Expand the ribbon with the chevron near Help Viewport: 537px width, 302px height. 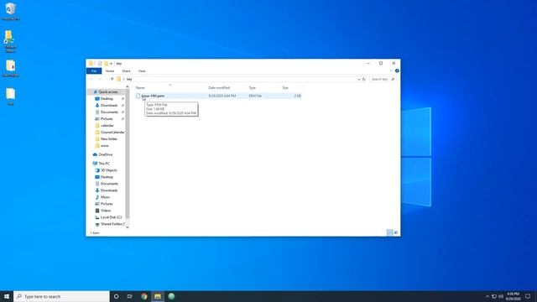pyautogui.click(x=391, y=70)
